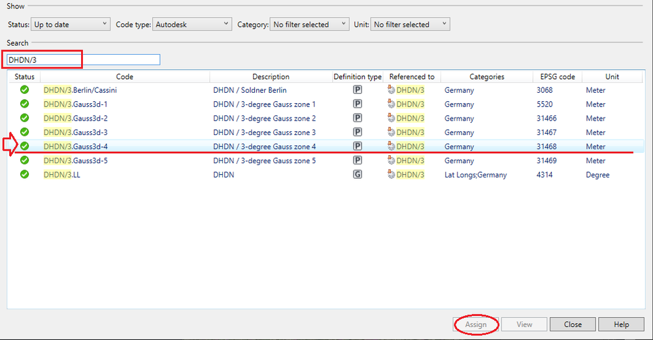Click EPSG code 3068

544,90
